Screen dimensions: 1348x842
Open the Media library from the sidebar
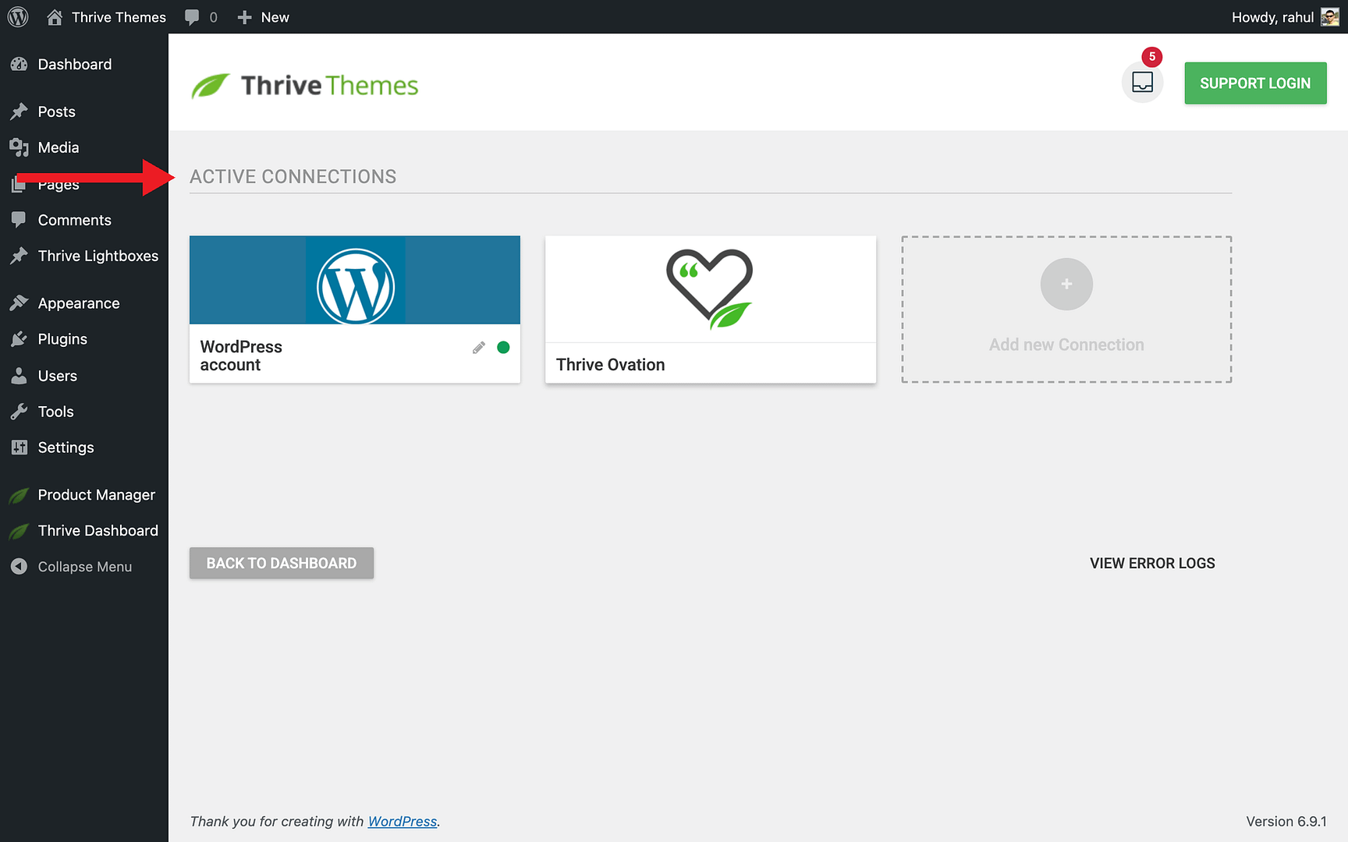coord(59,147)
